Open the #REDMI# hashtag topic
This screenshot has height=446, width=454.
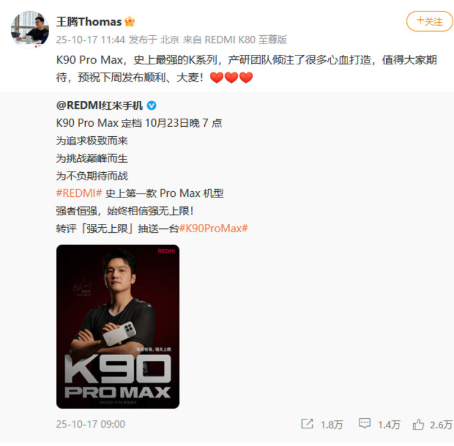point(79,193)
